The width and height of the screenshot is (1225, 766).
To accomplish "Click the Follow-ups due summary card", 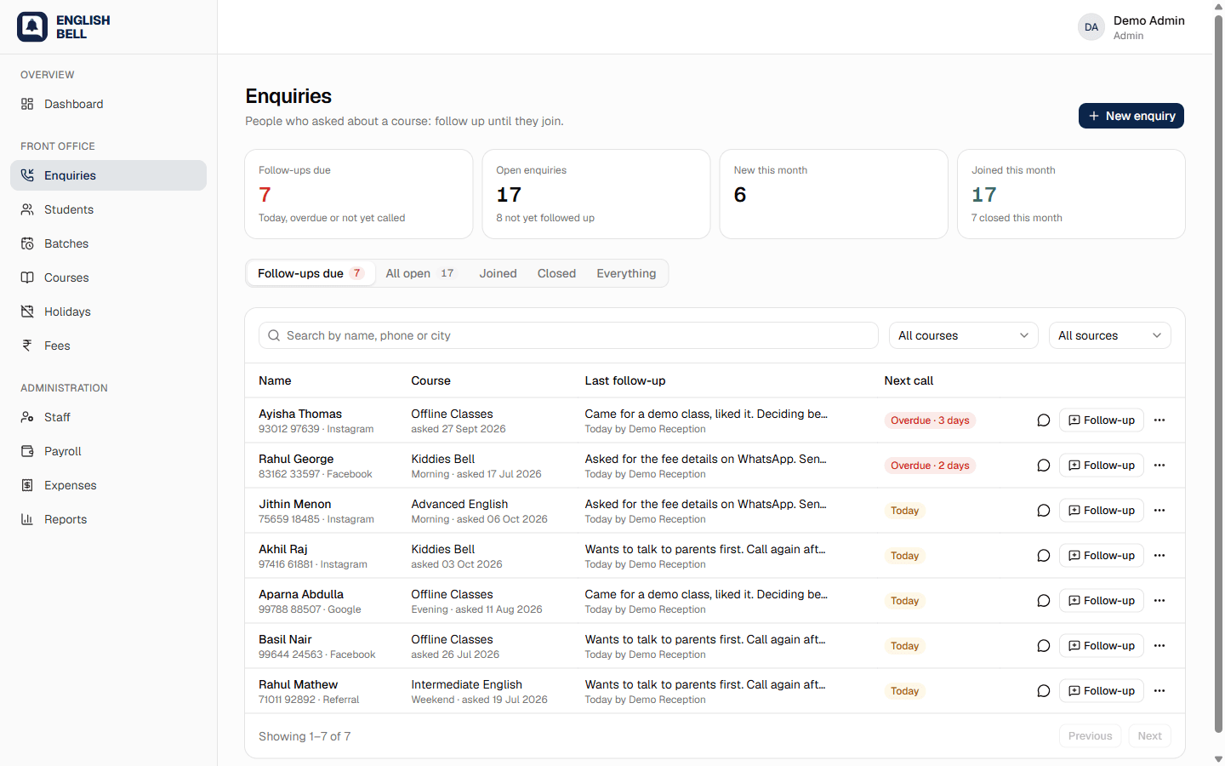I will (359, 194).
